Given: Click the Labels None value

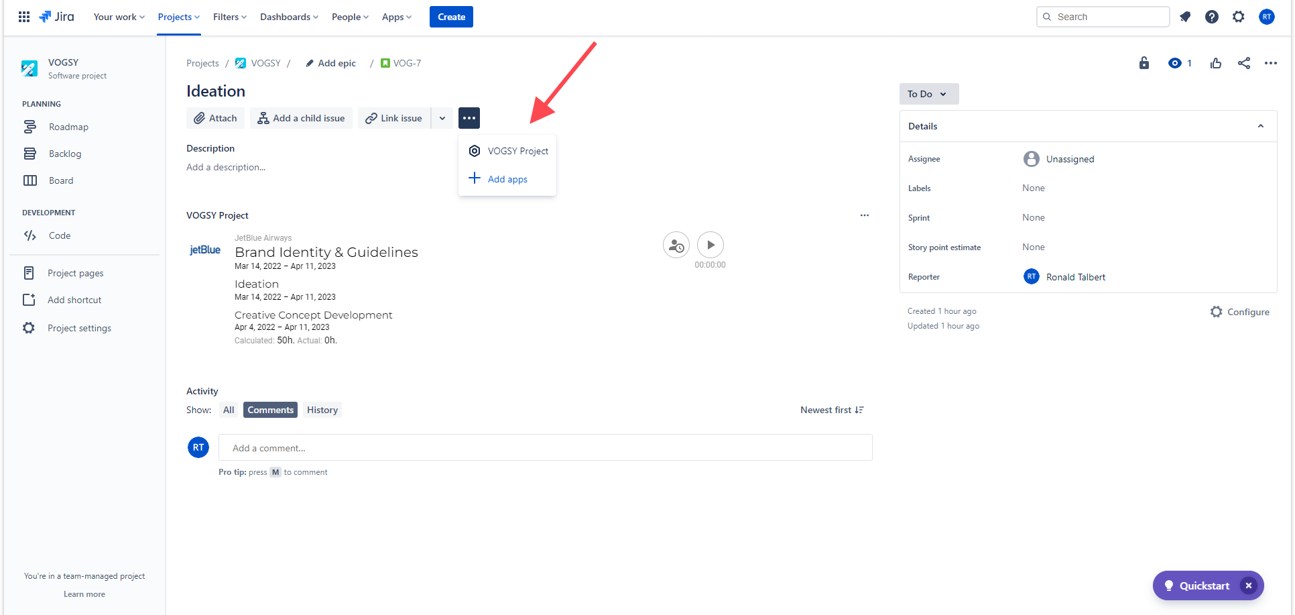Looking at the screenshot, I should point(1033,188).
